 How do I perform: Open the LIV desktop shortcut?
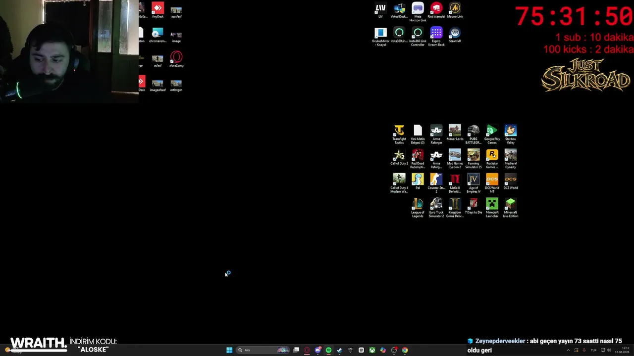pyautogui.click(x=380, y=10)
